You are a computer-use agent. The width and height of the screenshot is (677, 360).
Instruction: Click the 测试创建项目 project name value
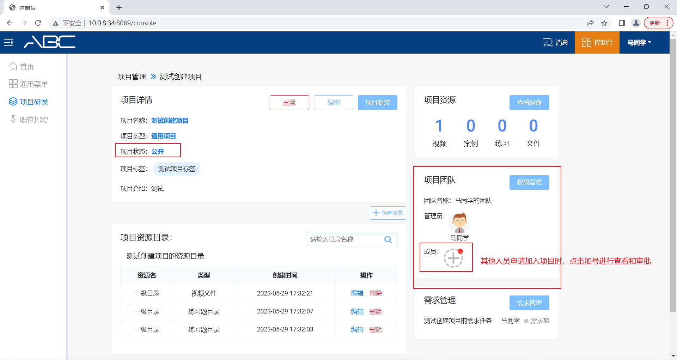pos(170,121)
